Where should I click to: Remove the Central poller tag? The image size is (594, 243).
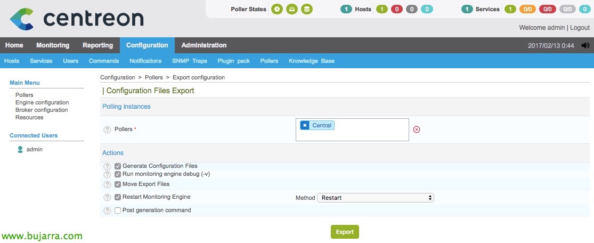(305, 126)
